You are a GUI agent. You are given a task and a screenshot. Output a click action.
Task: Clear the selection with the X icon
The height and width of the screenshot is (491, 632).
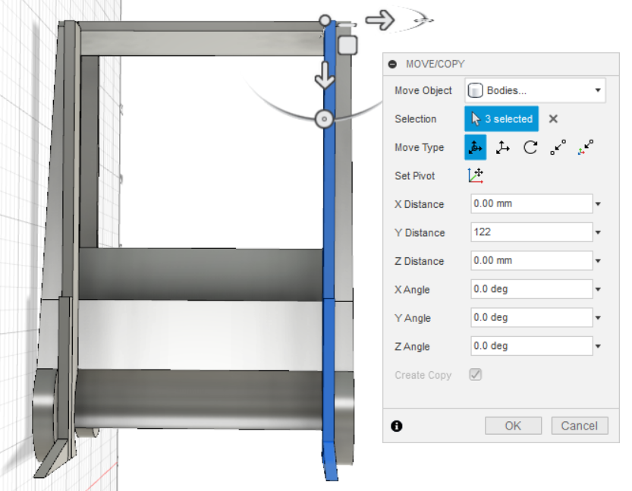pyautogui.click(x=553, y=119)
